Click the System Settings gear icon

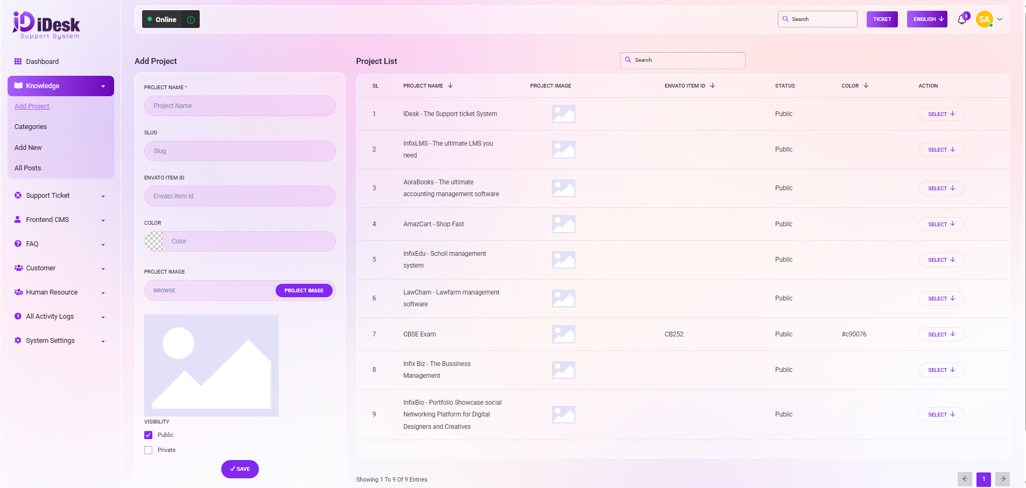18,341
